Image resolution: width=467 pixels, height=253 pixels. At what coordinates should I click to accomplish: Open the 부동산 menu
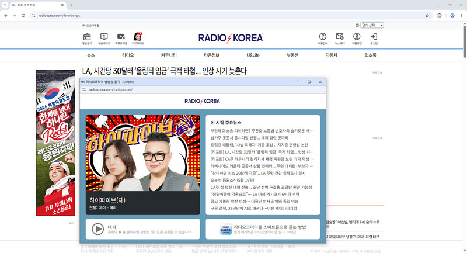click(x=292, y=55)
